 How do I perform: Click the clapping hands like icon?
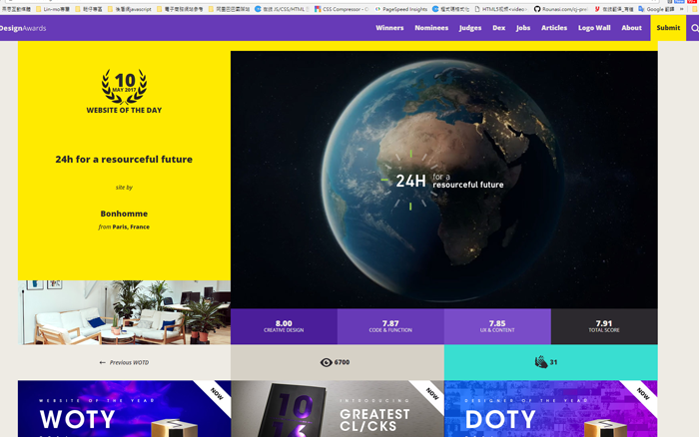point(540,362)
